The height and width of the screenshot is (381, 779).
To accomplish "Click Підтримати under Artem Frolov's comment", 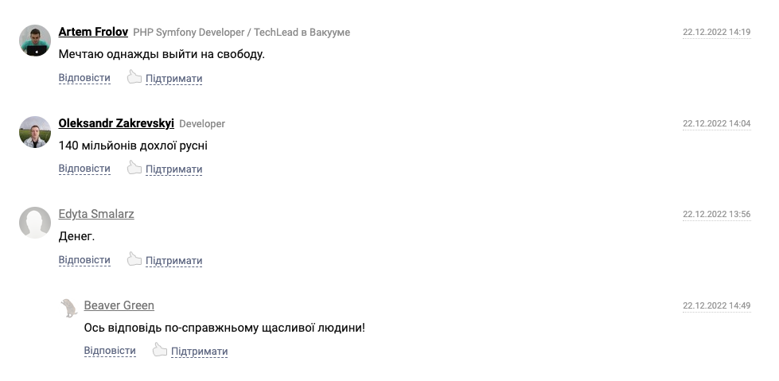I will 174,79.
